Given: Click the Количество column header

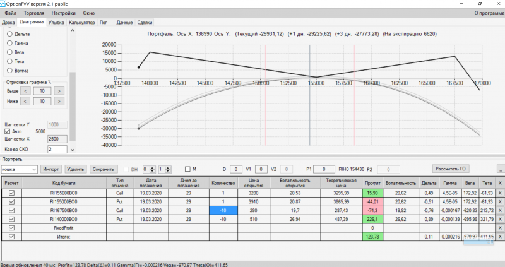Looking at the screenshot, I should (x=223, y=183).
